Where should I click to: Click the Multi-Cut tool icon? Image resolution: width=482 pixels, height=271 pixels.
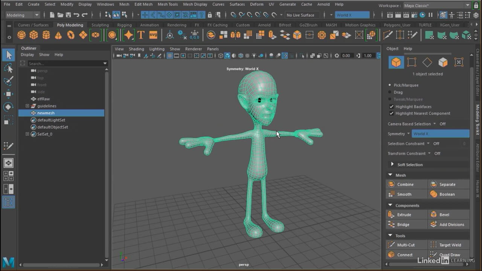(392, 245)
